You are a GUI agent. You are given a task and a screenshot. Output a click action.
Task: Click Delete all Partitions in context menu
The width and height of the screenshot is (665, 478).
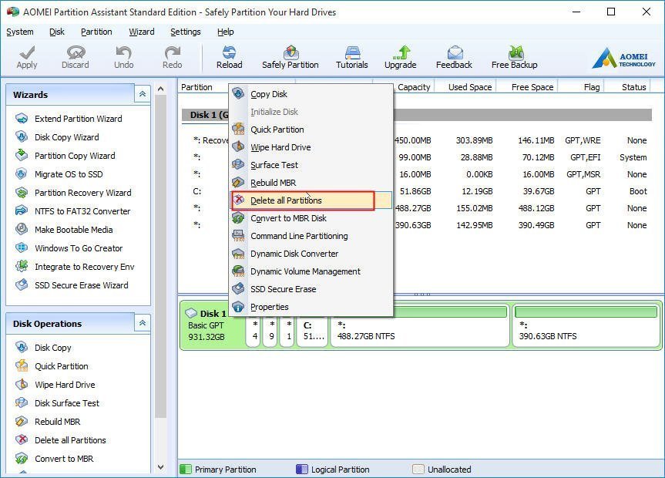311,200
